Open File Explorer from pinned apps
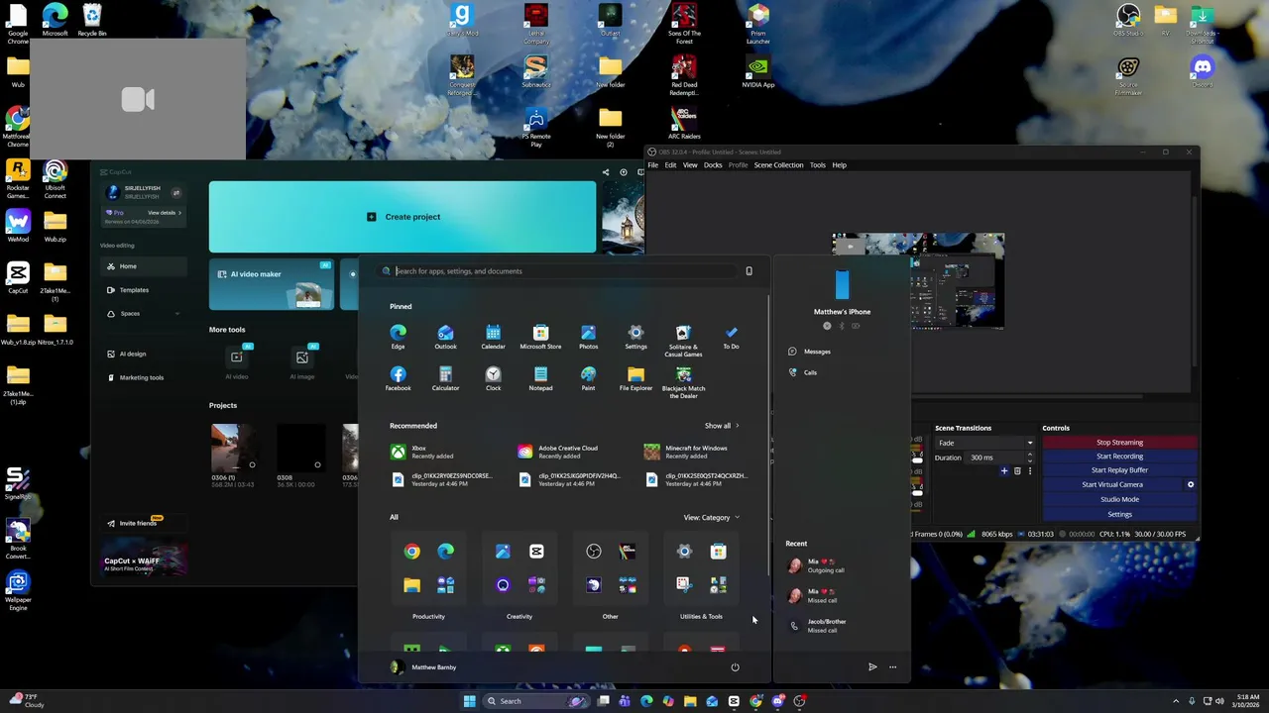This screenshot has height=713, width=1269. [635, 378]
